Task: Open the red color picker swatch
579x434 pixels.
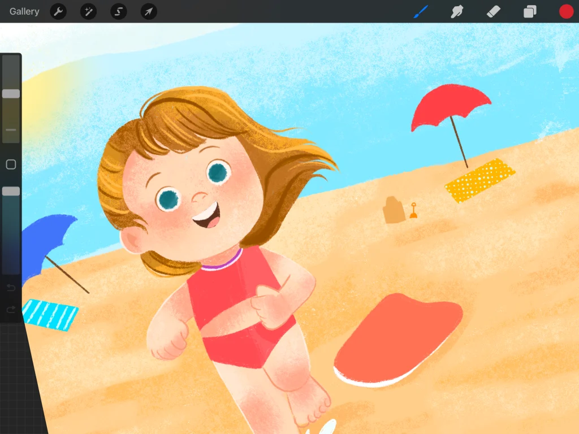Action: point(566,11)
